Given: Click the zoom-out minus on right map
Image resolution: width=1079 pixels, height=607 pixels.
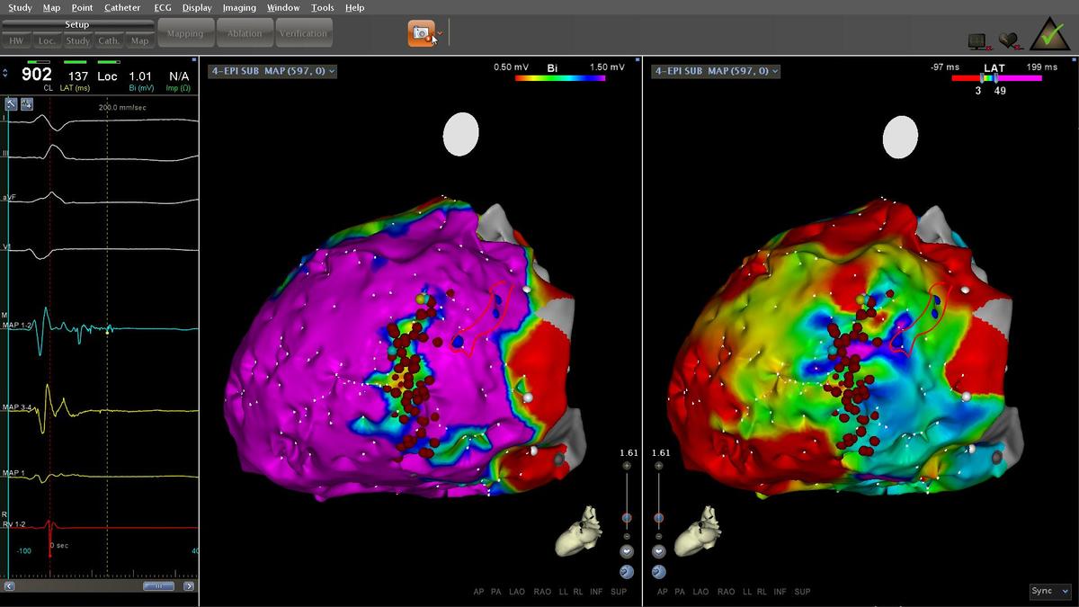Looking at the screenshot, I should coord(659,536).
